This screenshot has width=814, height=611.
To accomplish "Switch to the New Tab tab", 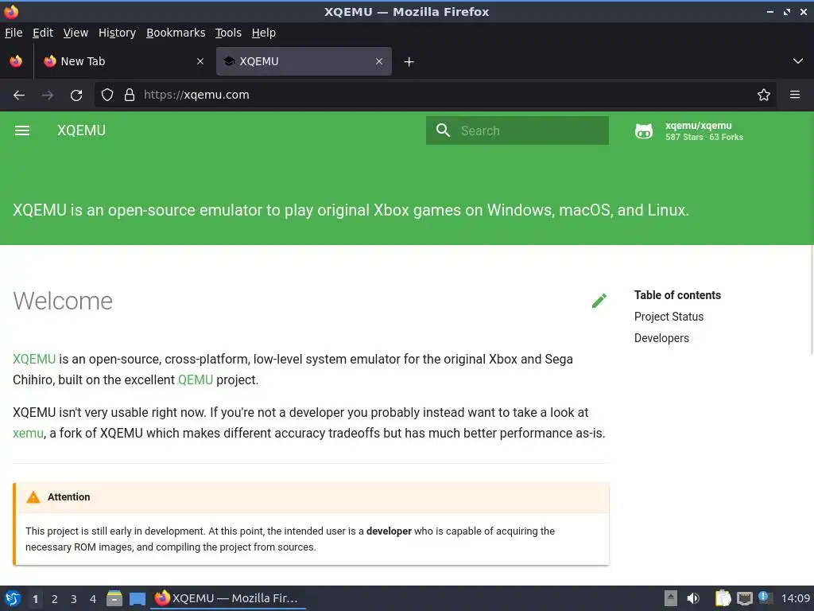I will point(123,61).
